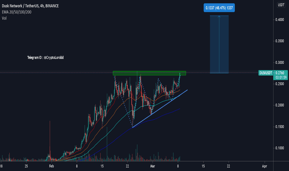Image resolution: width=289 pixels, height=171 pixels.
Task: Click the Dusk Network / TetherUS chart title
Action: pos(30,6)
